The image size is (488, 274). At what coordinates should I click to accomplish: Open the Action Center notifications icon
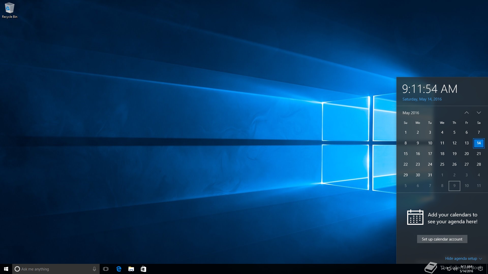pyautogui.click(x=480, y=269)
